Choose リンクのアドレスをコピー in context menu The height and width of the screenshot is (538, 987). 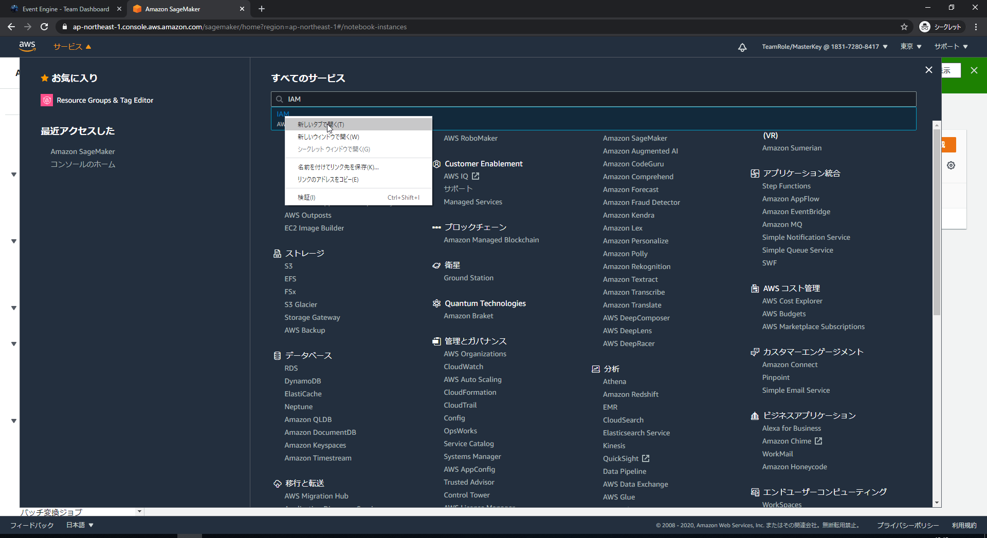click(358, 179)
